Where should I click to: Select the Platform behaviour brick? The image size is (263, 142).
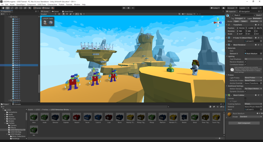[163, 118]
